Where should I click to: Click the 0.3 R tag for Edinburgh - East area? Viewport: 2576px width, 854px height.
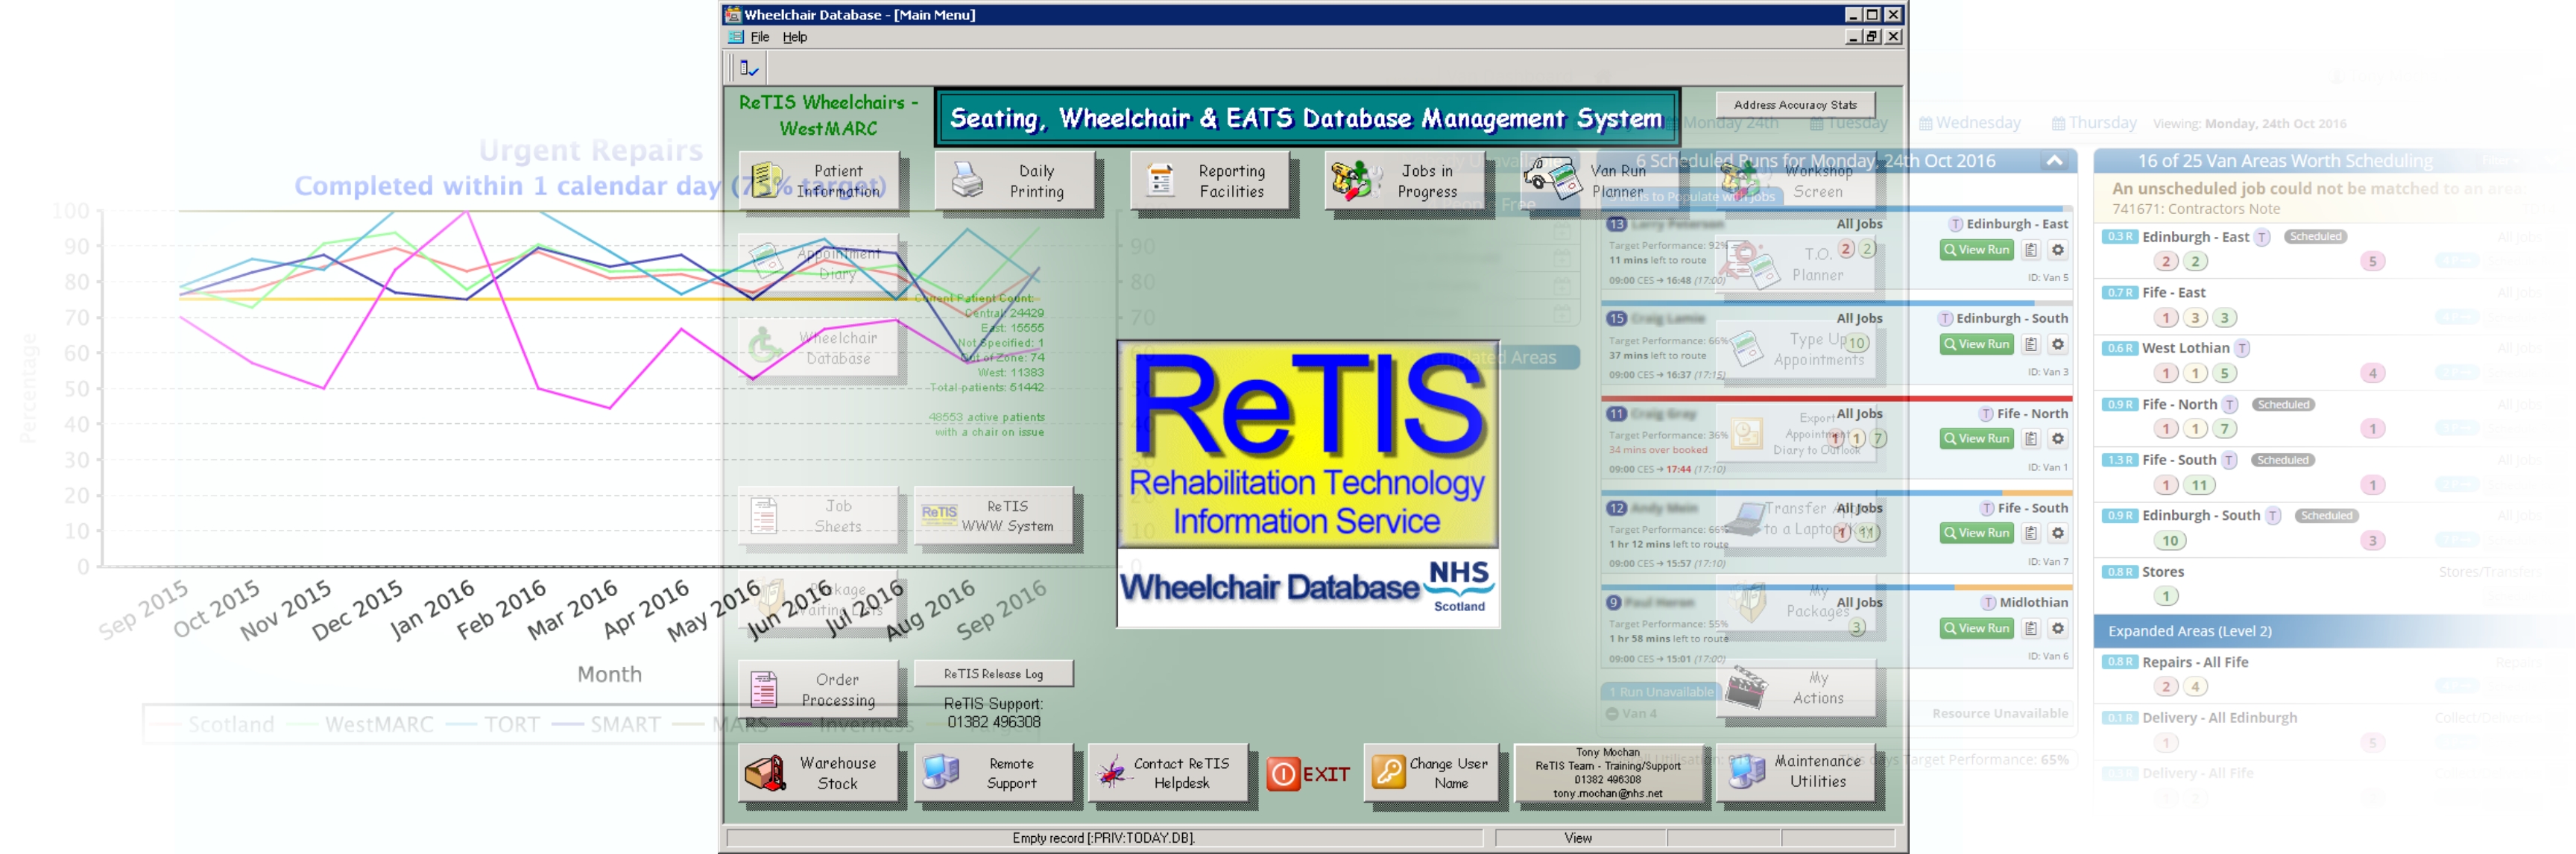(2119, 237)
